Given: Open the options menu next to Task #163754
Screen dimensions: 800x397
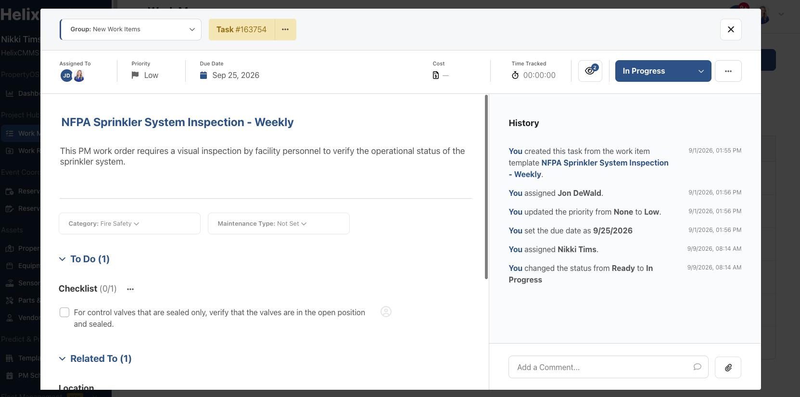Looking at the screenshot, I should pos(285,29).
